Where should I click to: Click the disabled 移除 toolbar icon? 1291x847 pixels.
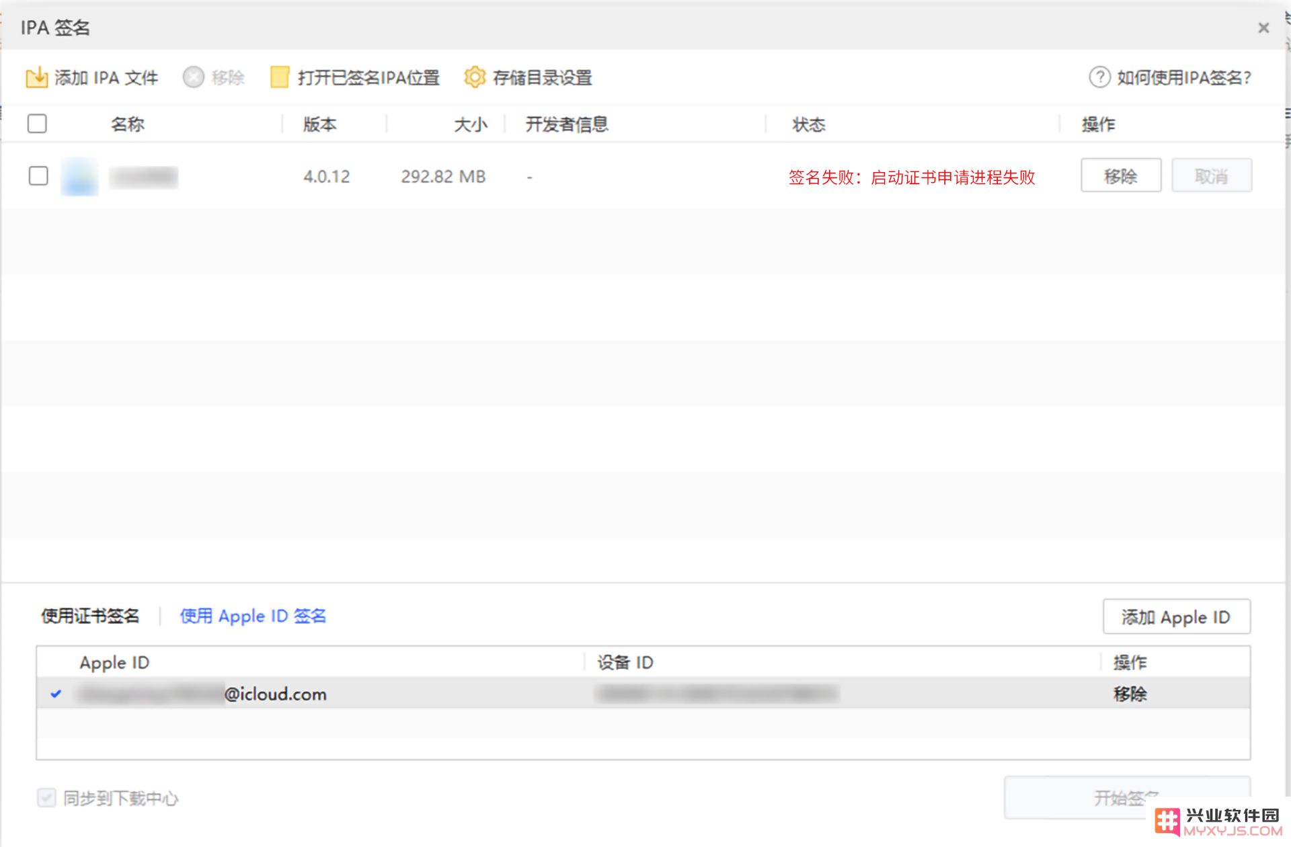tap(193, 77)
